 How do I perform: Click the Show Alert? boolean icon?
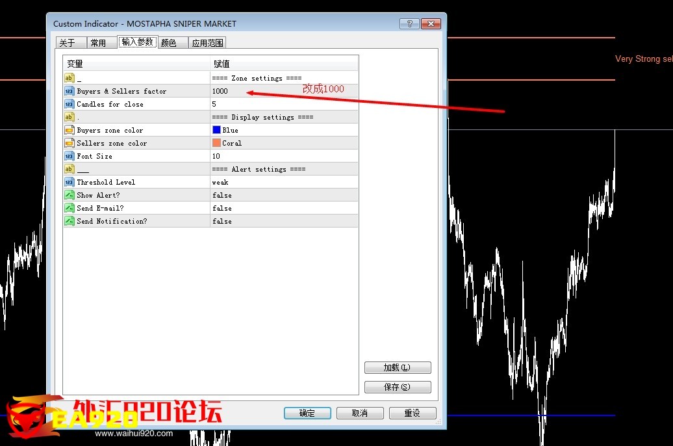tap(70, 195)
